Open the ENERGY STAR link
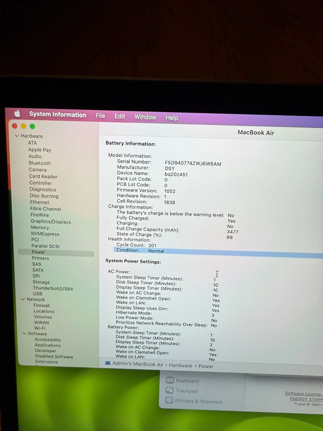The image size is (323, 431). coord(306,399)
